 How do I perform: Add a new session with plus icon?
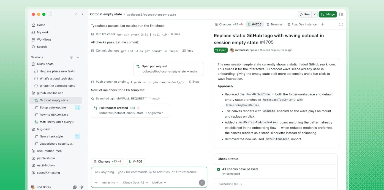point(78,57)
